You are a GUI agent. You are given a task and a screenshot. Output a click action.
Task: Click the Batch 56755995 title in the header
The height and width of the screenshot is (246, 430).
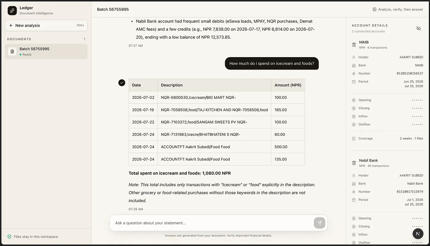[113, 9]
